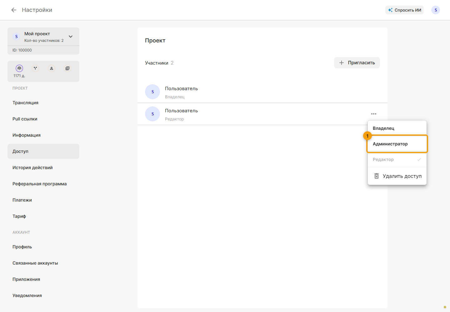Click the trash icon beside Удалить доступ
Image resolution: width=450 pixels, height=312 pixels.
point(377,176)
